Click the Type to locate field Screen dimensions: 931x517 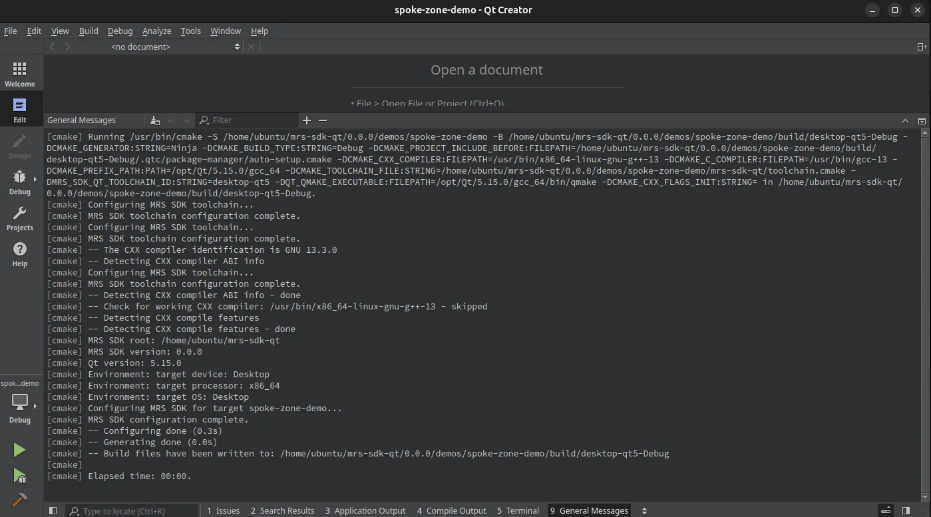(132, 511)
